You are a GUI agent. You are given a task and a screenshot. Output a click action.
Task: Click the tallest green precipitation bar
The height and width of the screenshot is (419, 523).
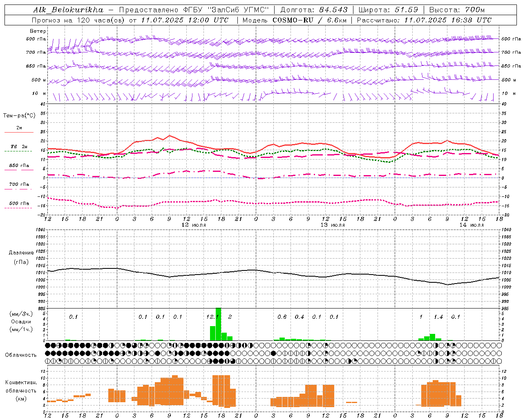(218, 324)
